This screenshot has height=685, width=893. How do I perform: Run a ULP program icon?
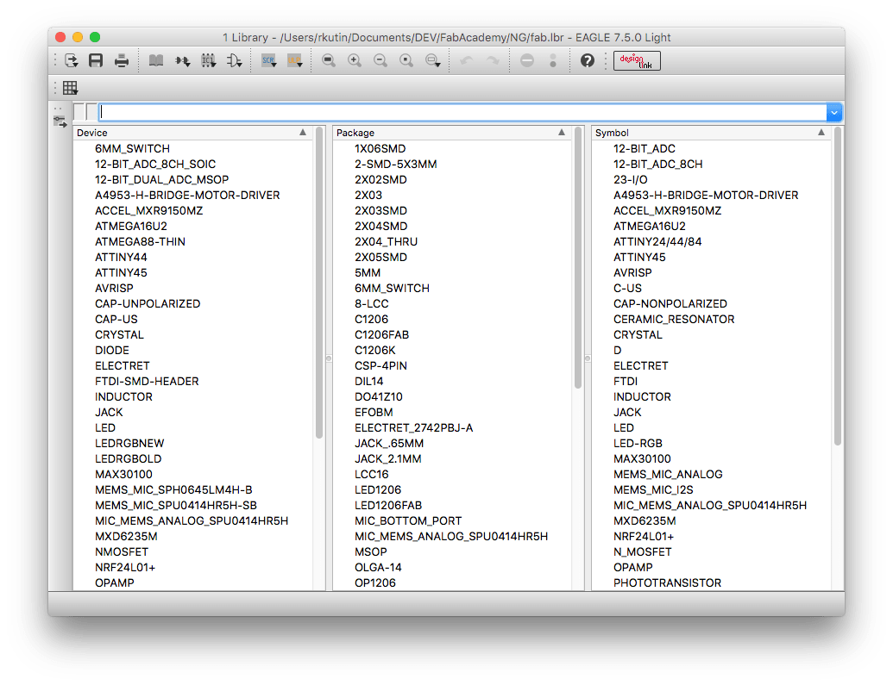point(294,60)
